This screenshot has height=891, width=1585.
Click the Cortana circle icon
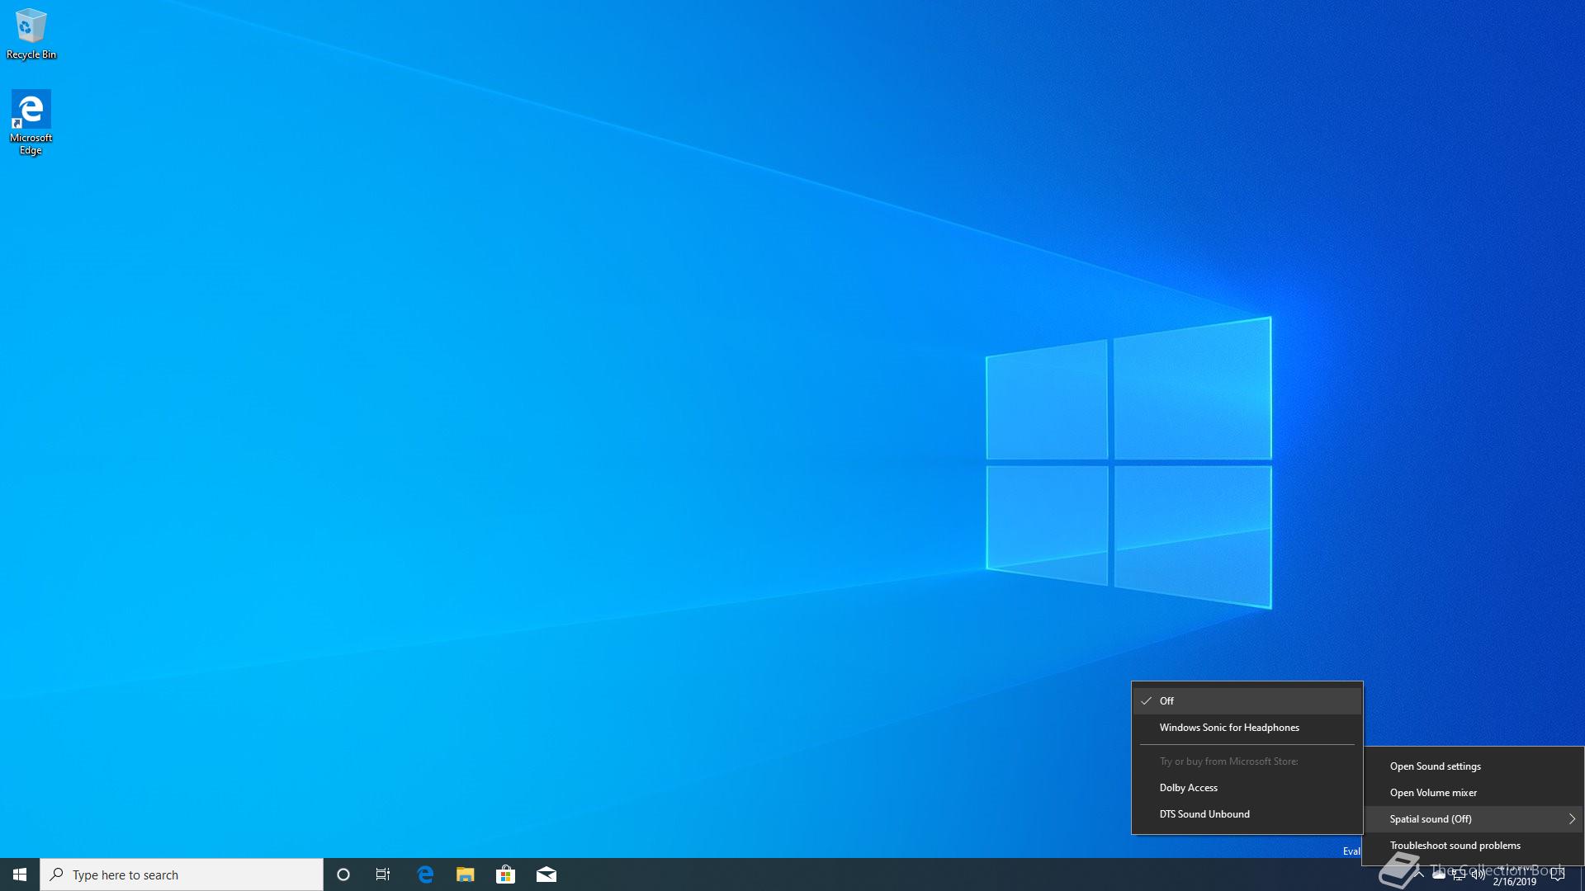pyautogui.click(x=343, y=874)
